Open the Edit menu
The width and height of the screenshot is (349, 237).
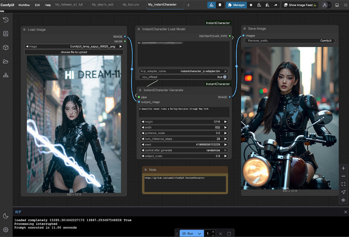tap(38, 5)
